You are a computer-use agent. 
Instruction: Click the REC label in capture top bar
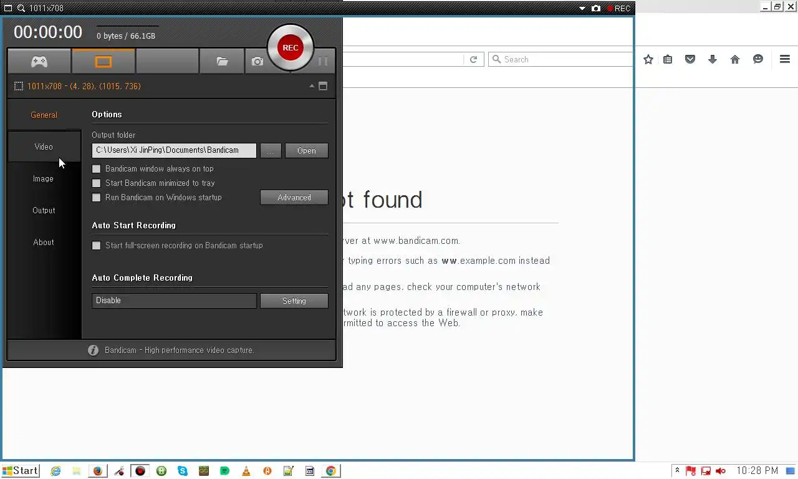point(618,8)
